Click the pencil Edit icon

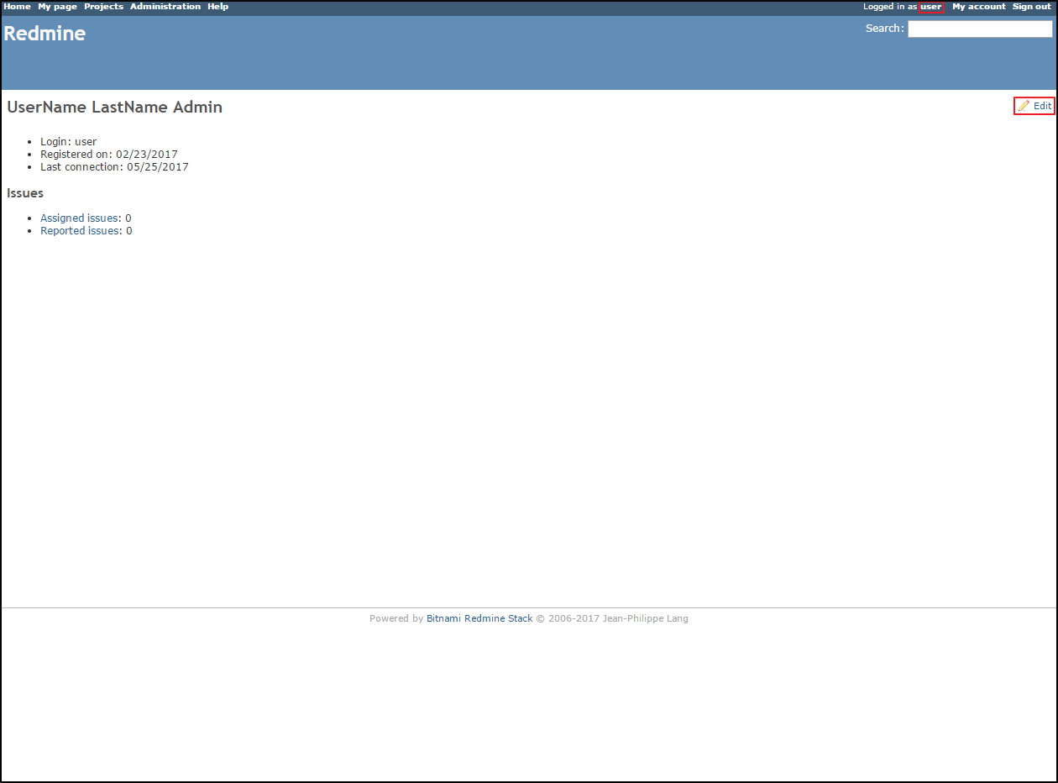[1024, 106]
